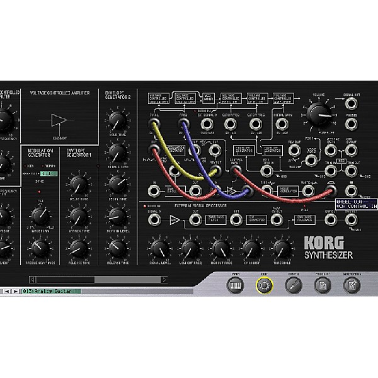Viewport: 378px width, 378px height.
Task: Click the Hold Time knob
Action: 117,121
